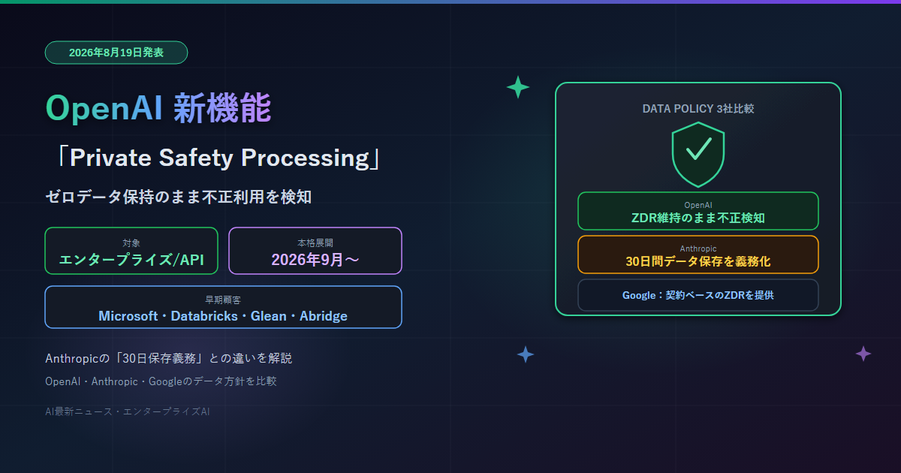Screen dimensions: 901x473
Task: Click the OpenAI 新機能 headline
Action: coord(158,108)
